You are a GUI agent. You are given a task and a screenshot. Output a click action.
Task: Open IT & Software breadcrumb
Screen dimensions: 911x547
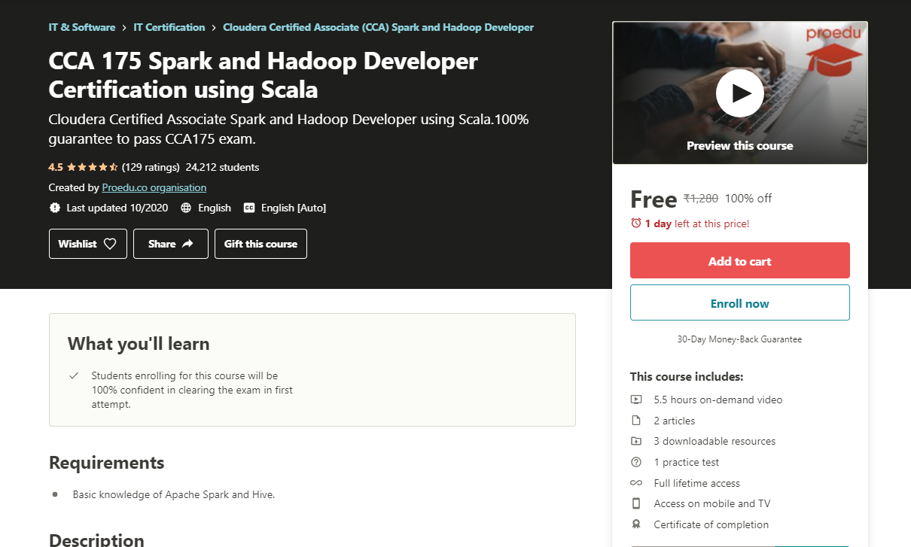pyautogui.click(x=82, y=27)
